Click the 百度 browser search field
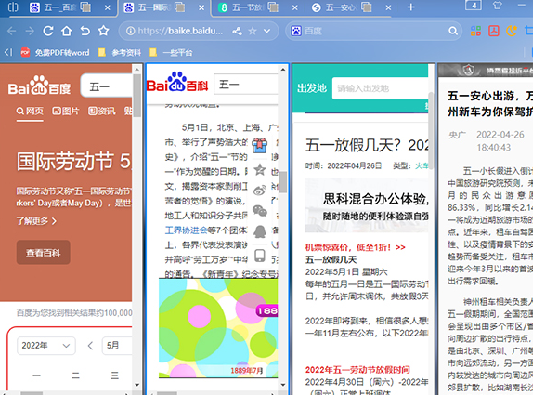This screenshot has width=533, height=395. point(374,32)
